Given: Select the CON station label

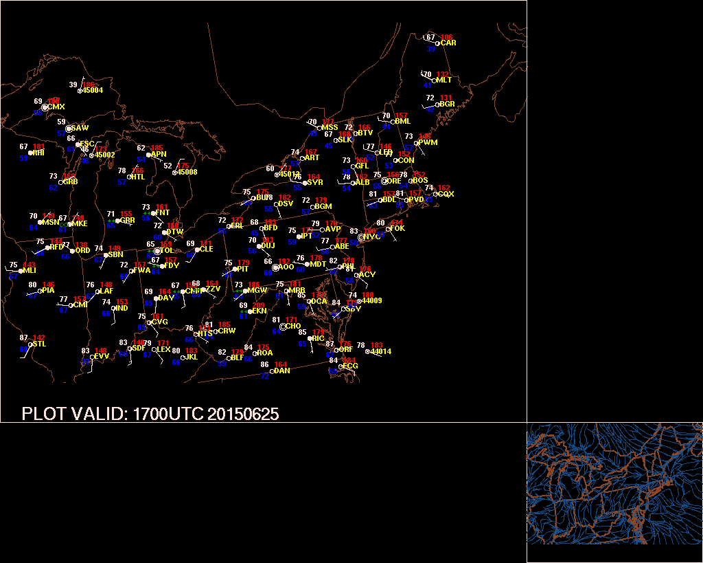Looking at the screenshot, I should click(x=406, y=160).
